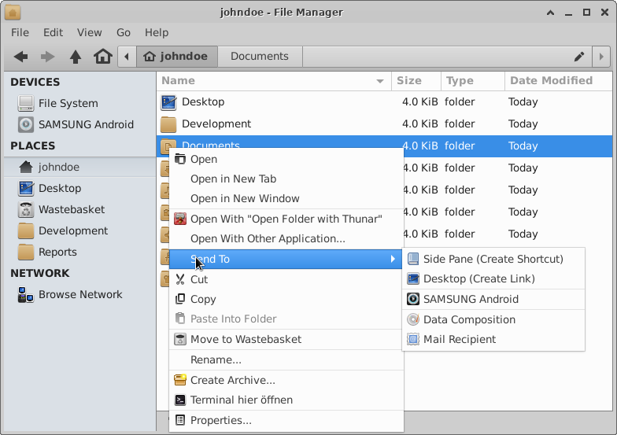Open the File menu
This screenshot has width=617, height=435.
coord(20,33)
